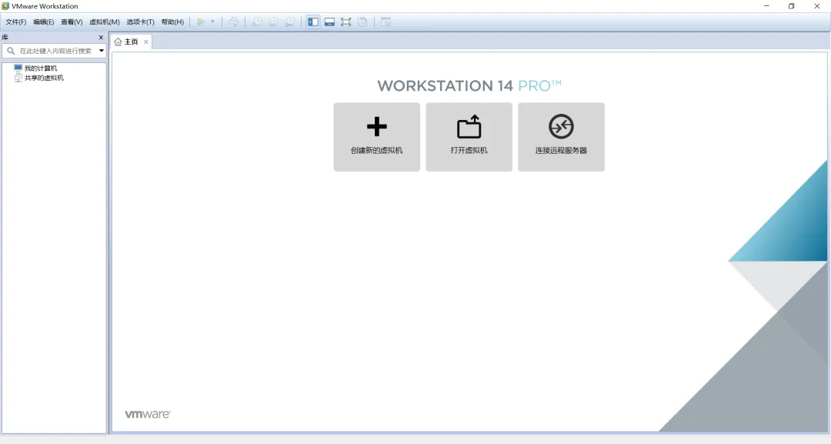The width and height of the screenshot is (831, 444).
Task: Open the 编辑(E) menu
Action: [x=43, y=22]
